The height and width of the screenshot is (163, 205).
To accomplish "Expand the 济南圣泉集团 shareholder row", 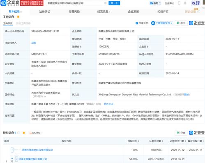I will pos(16,159).
